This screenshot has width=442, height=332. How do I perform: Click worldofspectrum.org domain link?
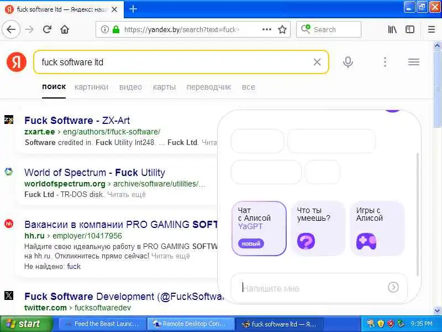point(65,184)
